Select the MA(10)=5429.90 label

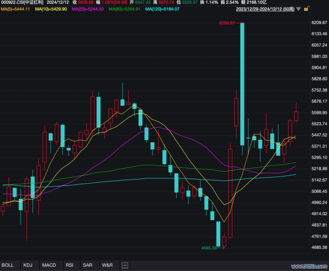(x=51, y=9)
